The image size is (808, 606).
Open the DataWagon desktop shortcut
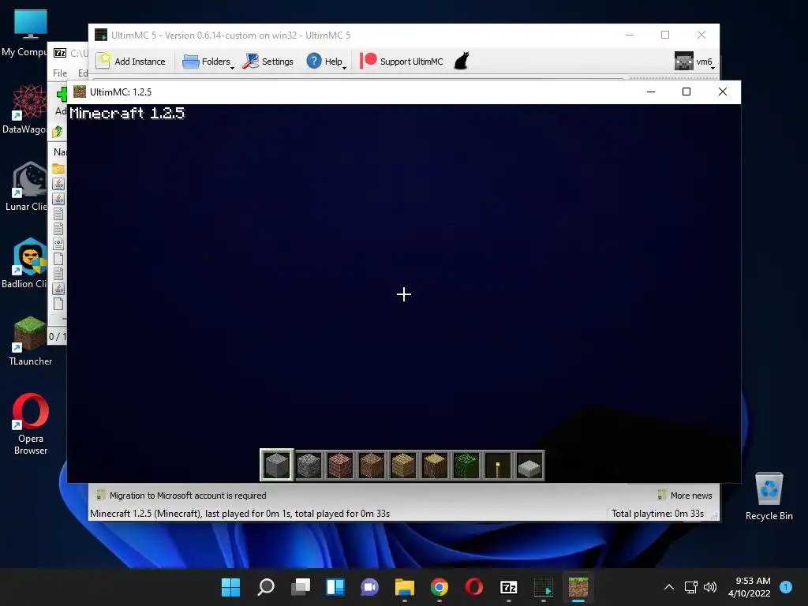[x=29, y=109]
